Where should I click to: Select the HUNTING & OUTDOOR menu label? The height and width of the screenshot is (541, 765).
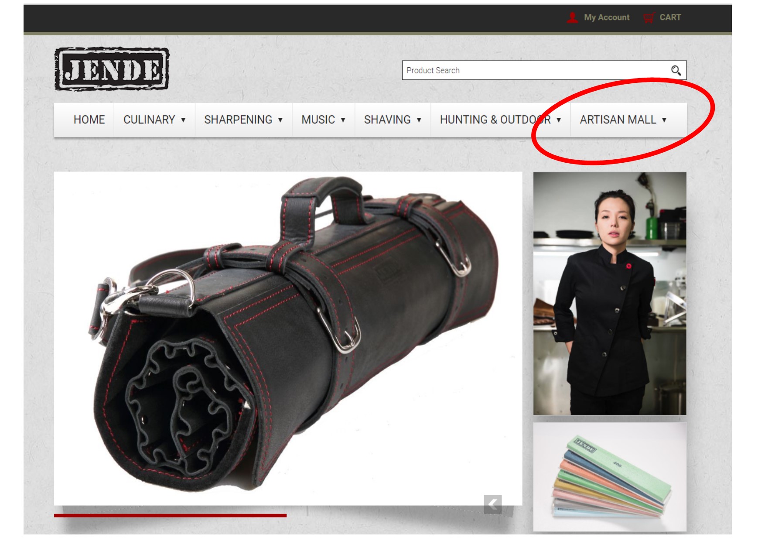pos(495,120)
